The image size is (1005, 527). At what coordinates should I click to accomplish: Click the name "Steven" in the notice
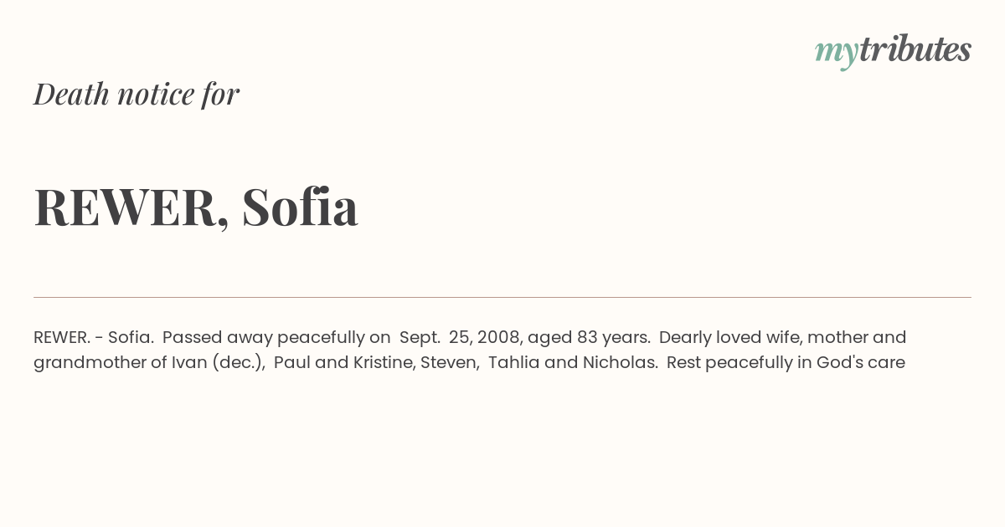point(450,362)
